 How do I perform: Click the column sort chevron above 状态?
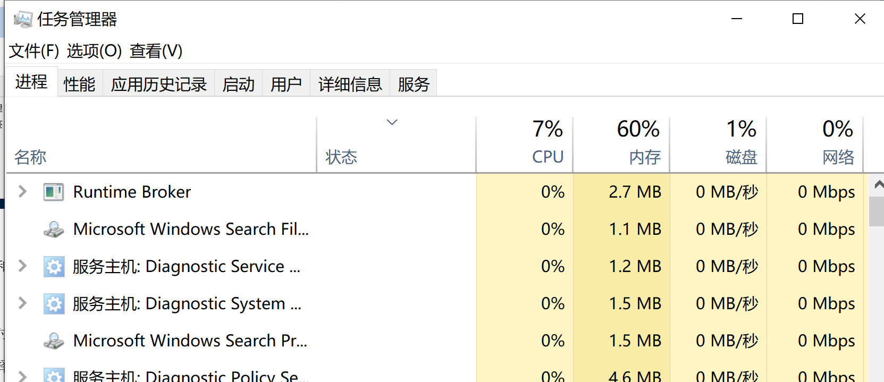coord(392,122)
